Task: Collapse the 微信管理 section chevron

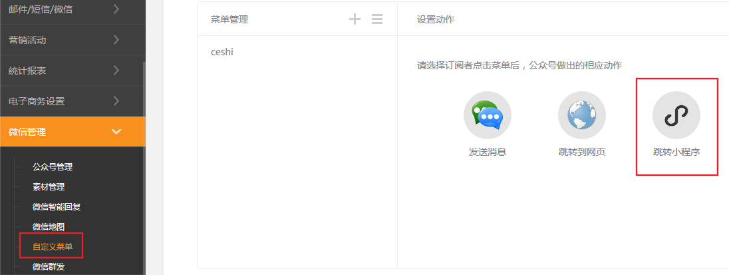Action: point(116,132)
